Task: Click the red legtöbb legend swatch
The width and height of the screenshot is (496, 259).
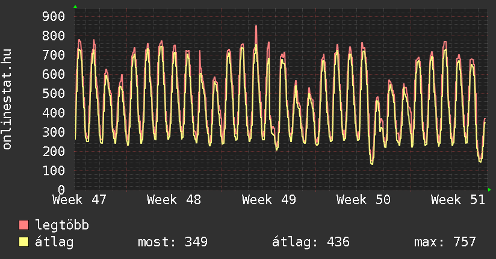Action: pyautogui.click(x=24, y=225)
